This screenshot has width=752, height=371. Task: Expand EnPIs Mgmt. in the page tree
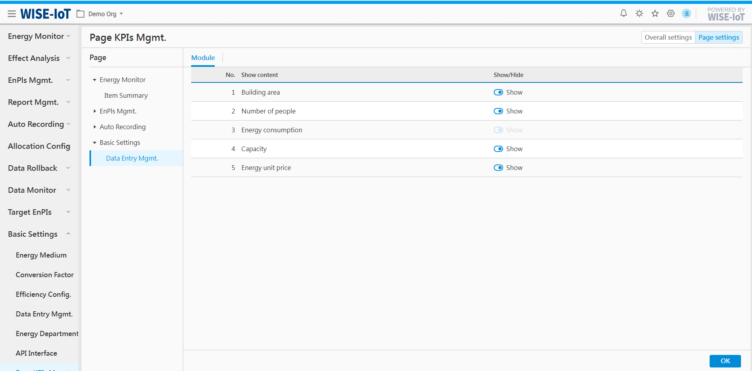point(95,111)
